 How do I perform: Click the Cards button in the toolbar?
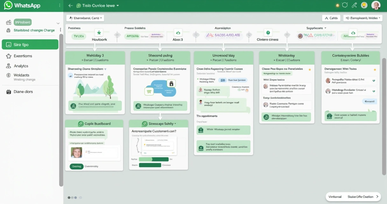pos(331,18)
